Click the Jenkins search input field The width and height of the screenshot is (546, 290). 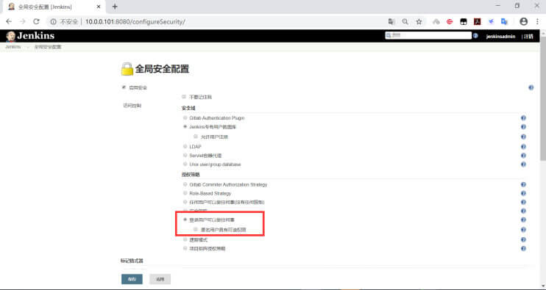pyautogui.click(x=428, y=35)
